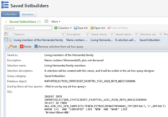Click the Edit button
168x117 pixels.
[x=13, y=46]
